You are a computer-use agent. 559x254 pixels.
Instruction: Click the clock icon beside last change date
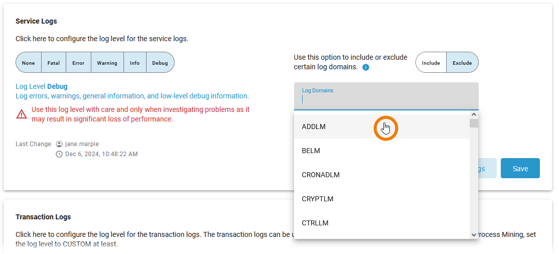(x=59, y=154)
